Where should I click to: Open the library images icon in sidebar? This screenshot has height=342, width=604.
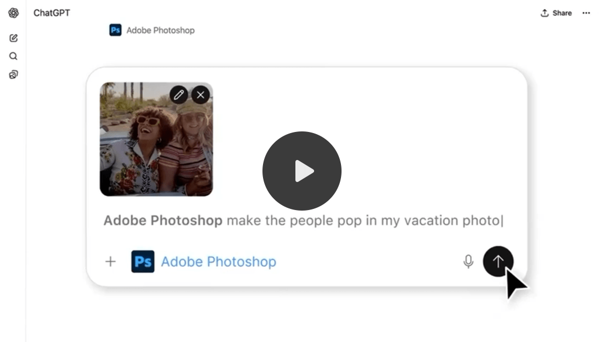click(14, 74)
